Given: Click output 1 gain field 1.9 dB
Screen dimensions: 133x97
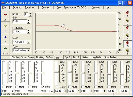Looking at the screenshot, I should pyautogui.click(x=59, y=91).
